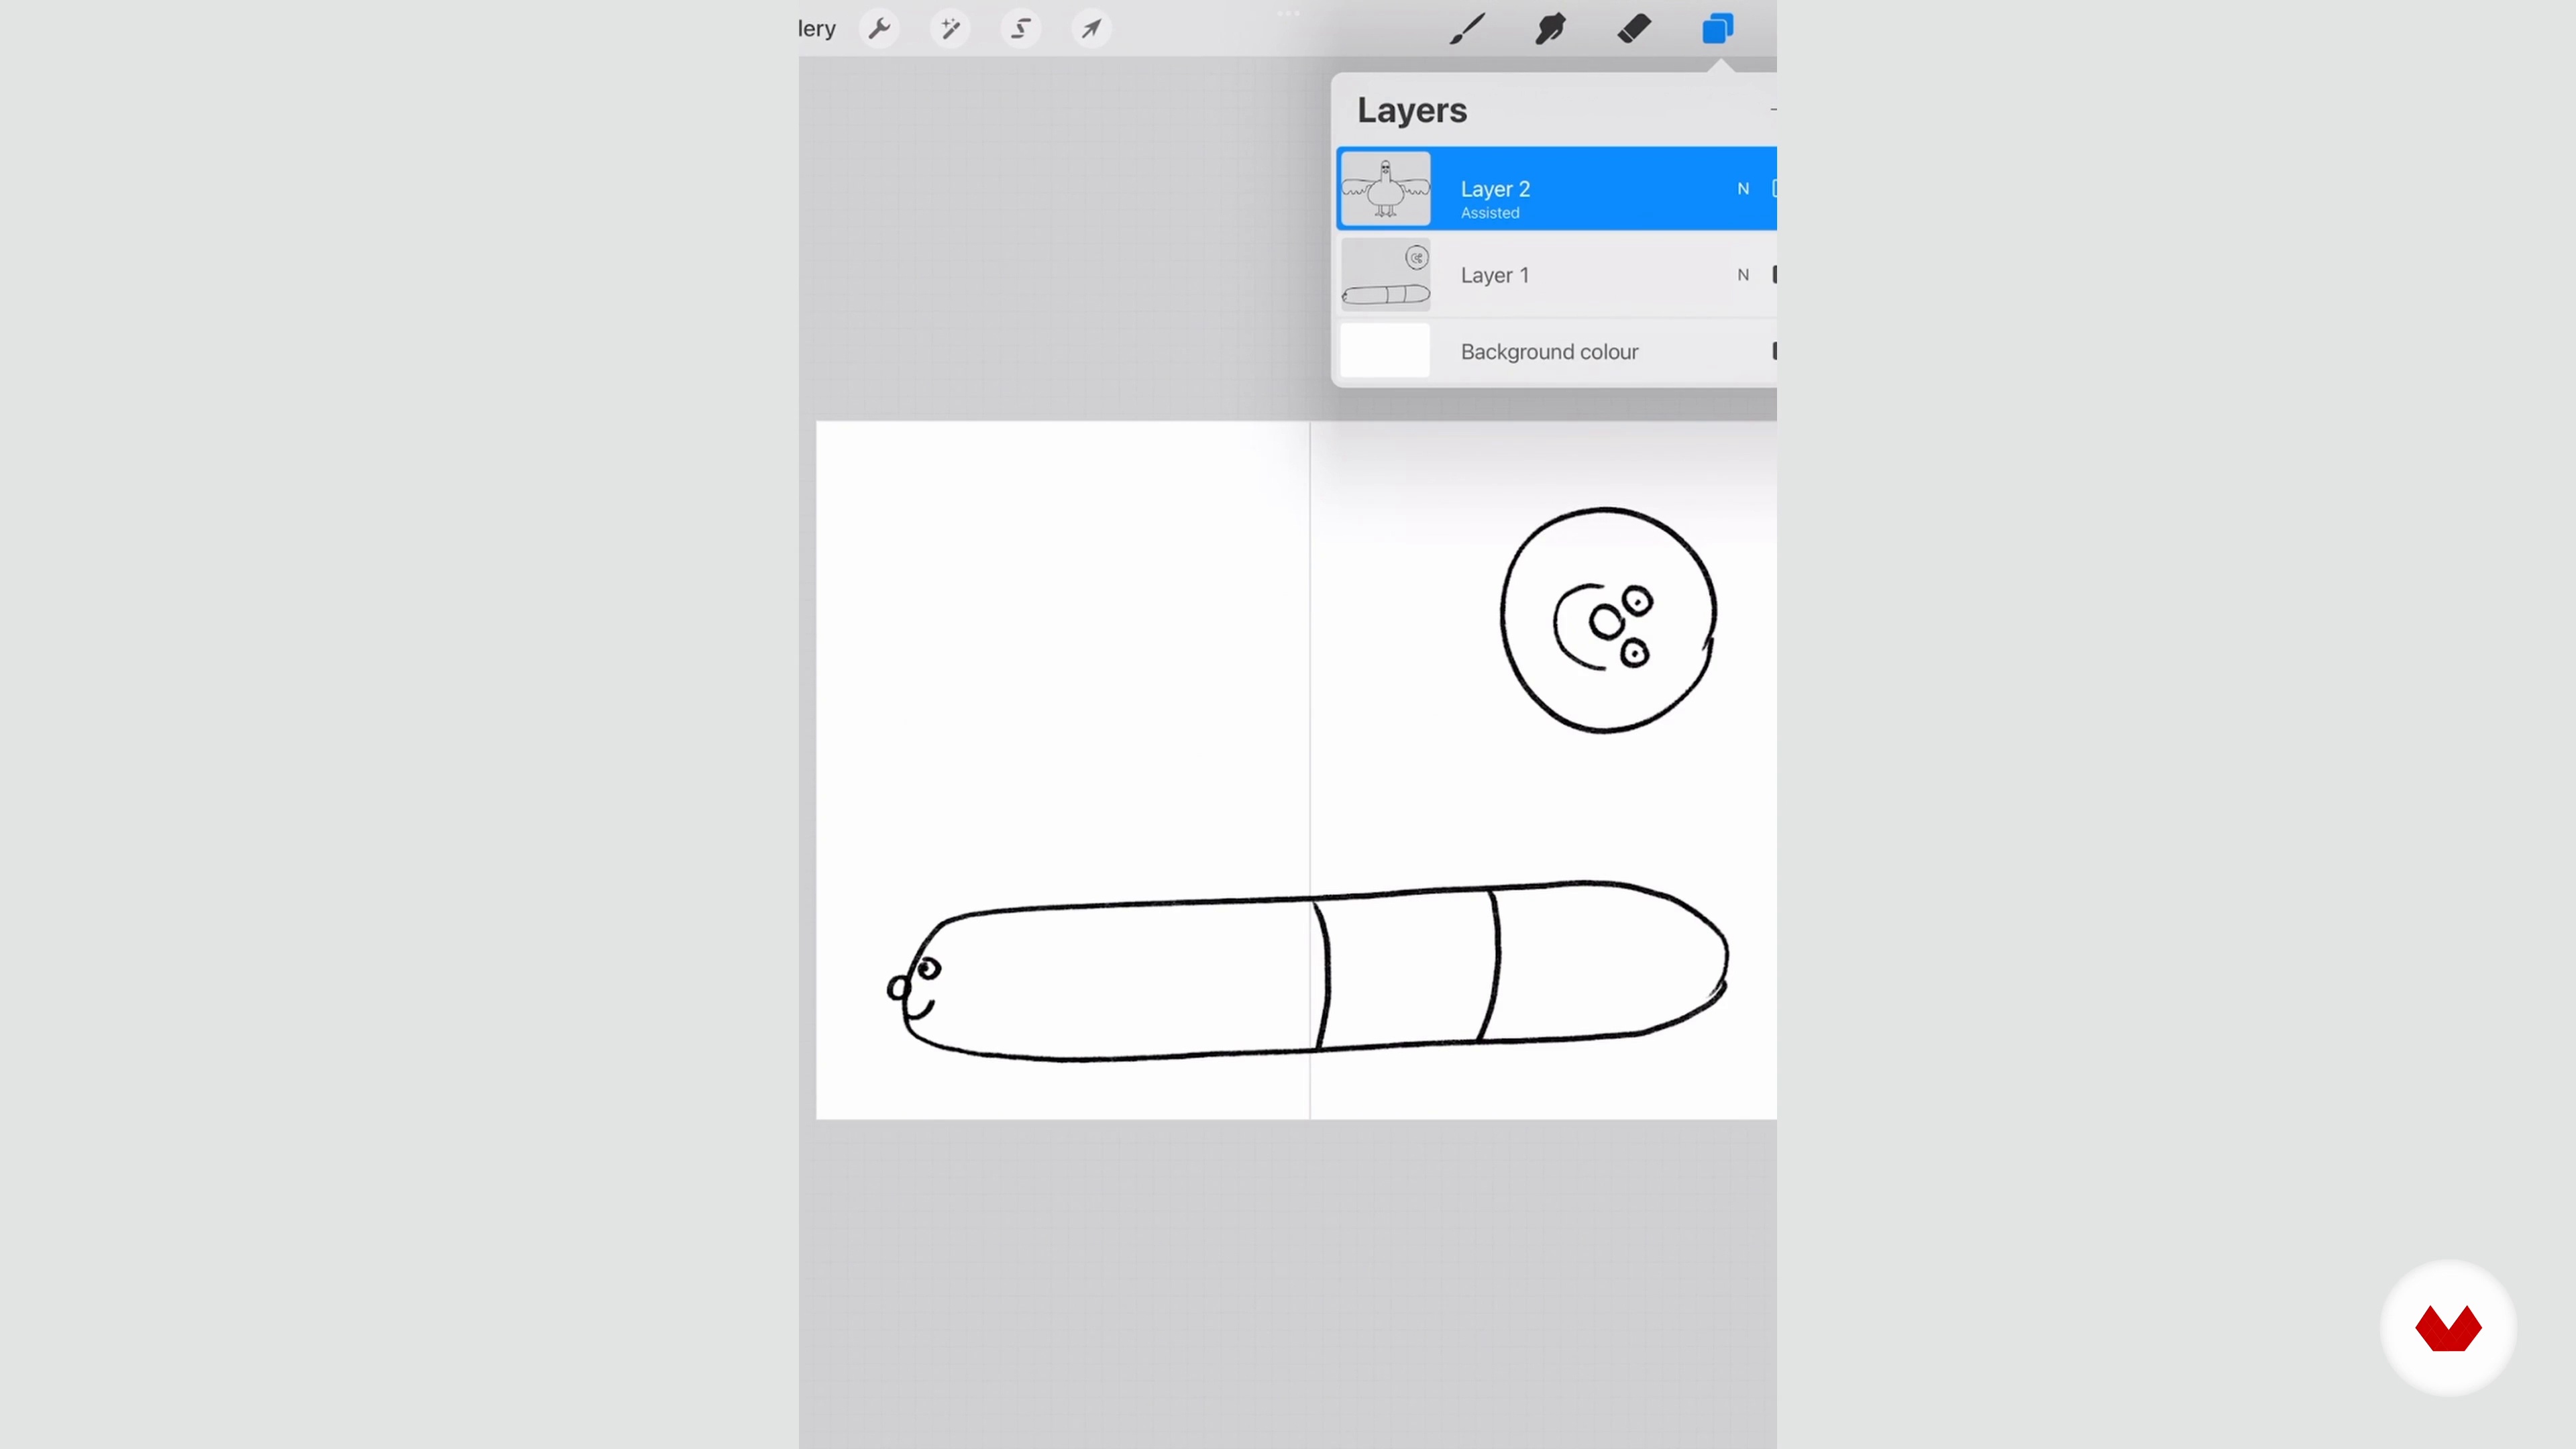The width and height of the screenshot is (2576, 1449).
Task: Tap Layer 1 thumbnail
Action: tap(1385, 275)
